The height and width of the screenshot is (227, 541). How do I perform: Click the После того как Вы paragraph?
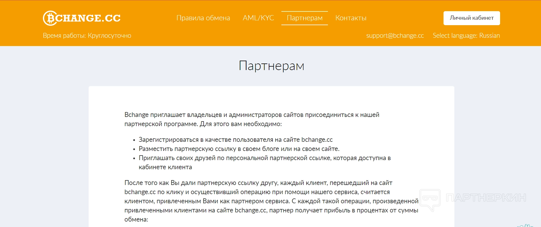point(271,201)
